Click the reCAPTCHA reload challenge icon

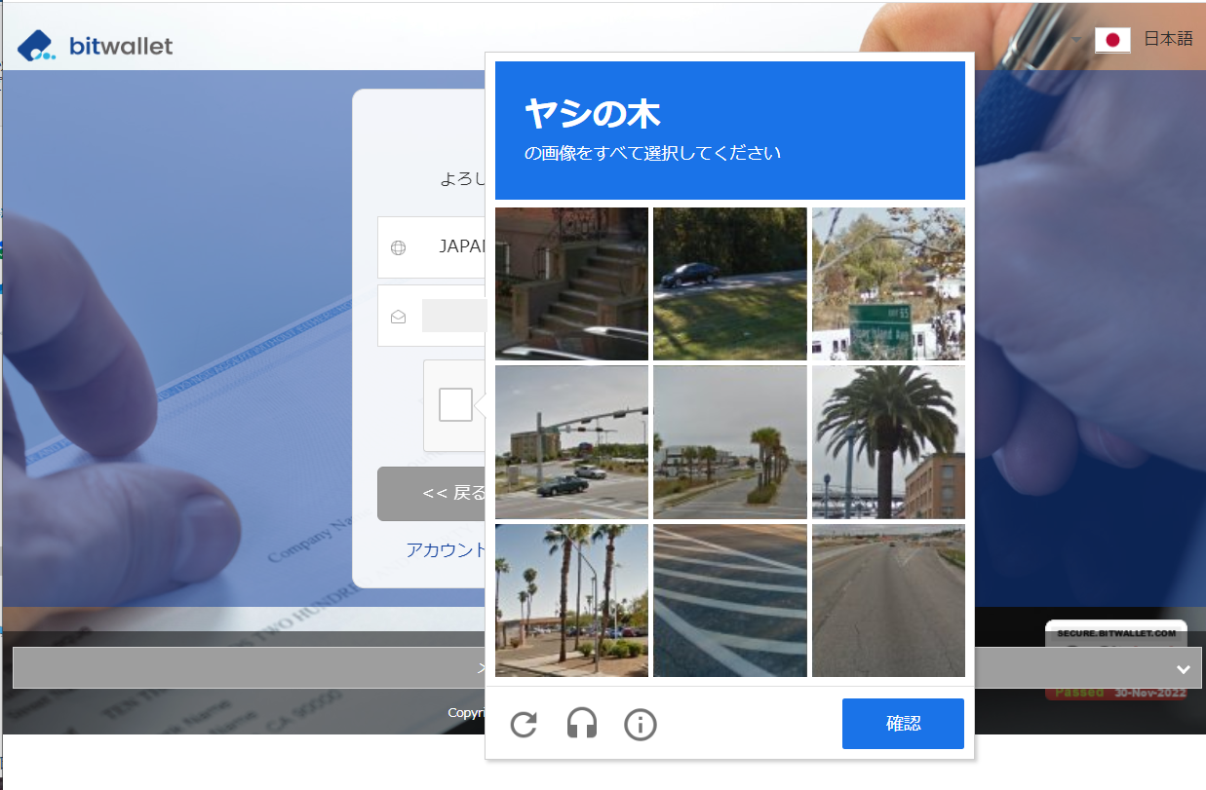click(524, 724)
